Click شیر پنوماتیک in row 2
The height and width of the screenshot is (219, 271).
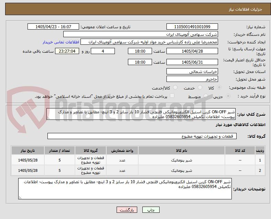(x=182, y=170)
